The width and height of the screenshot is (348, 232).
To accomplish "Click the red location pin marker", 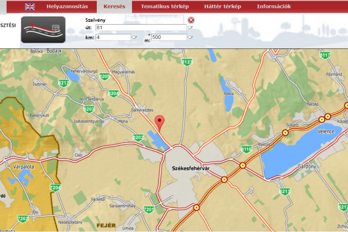I will tap(160, 122).
